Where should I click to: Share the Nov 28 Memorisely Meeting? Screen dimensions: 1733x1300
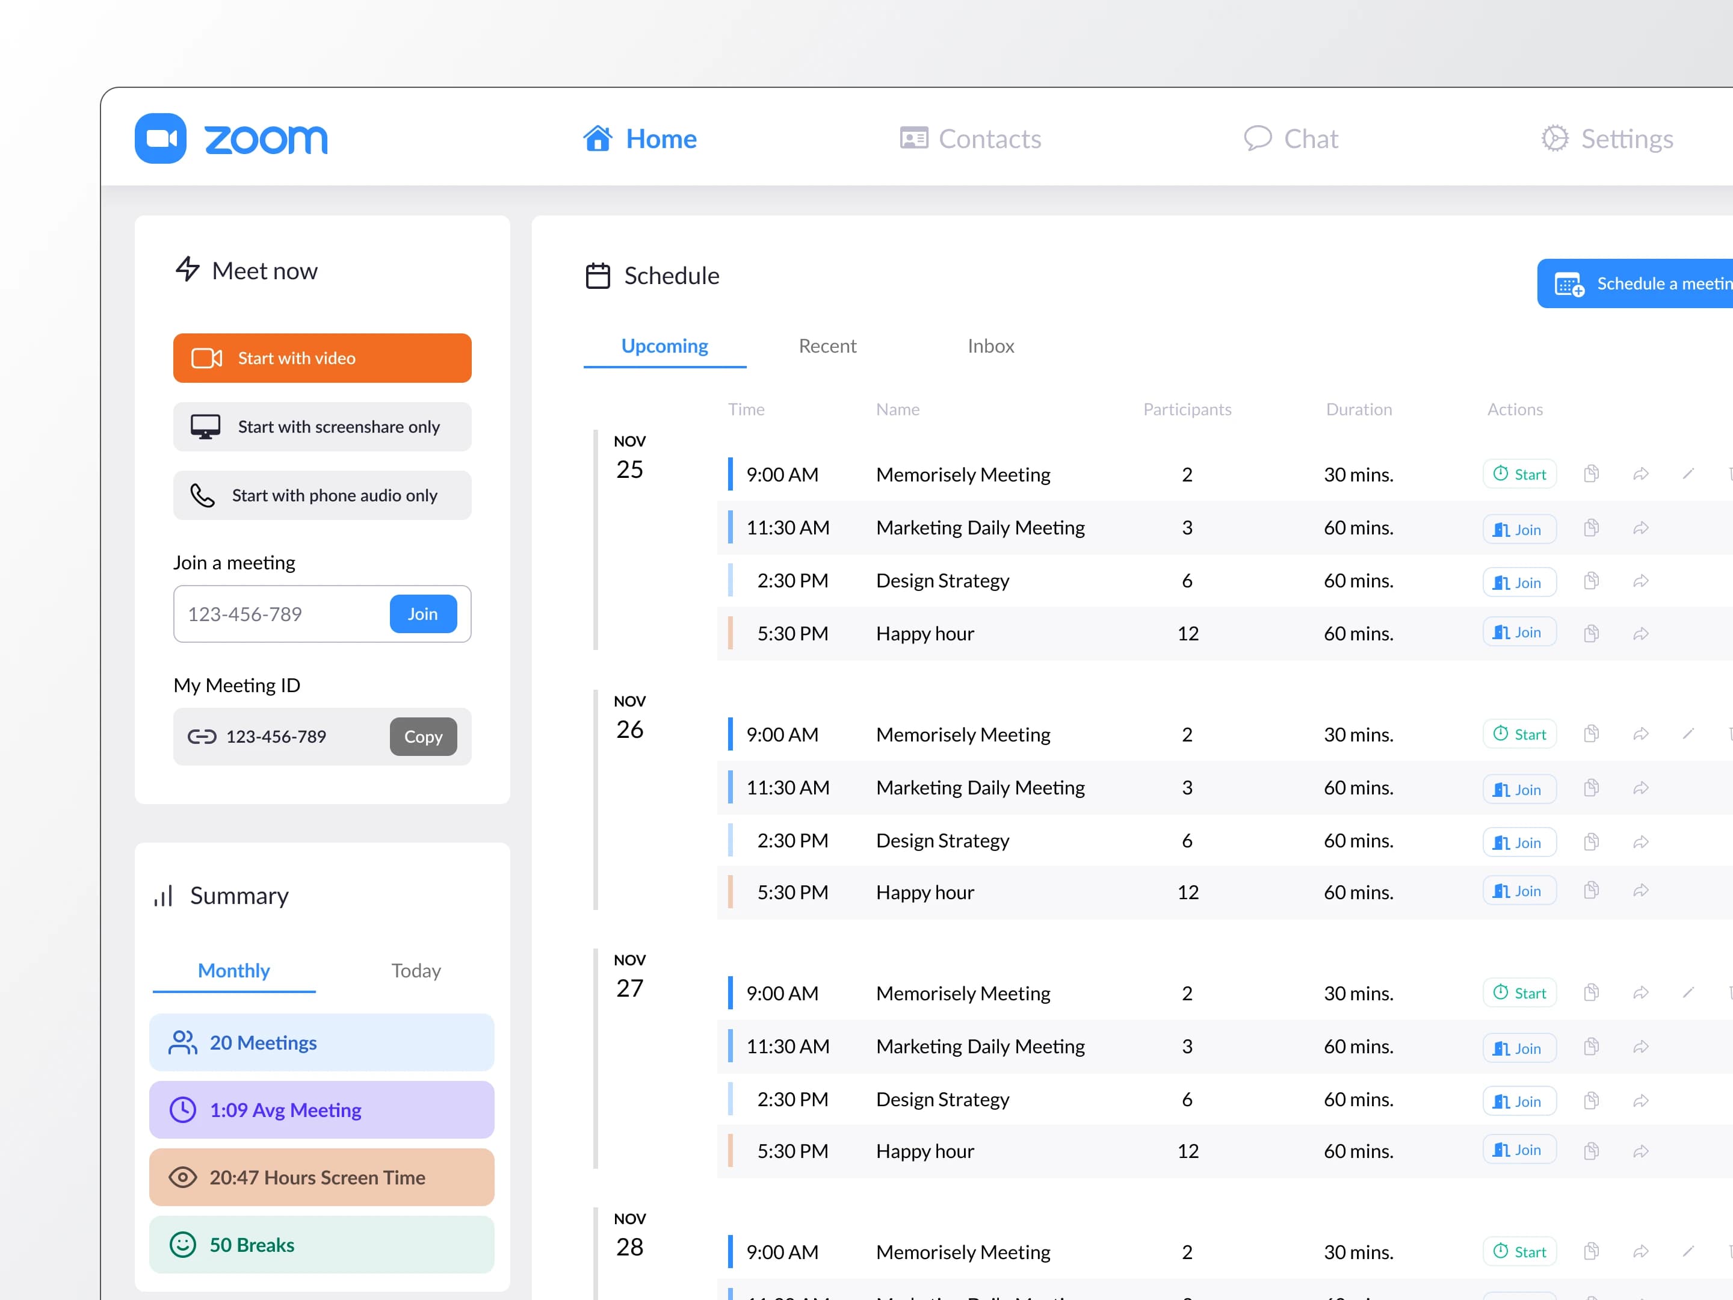pos(1640,1251)
